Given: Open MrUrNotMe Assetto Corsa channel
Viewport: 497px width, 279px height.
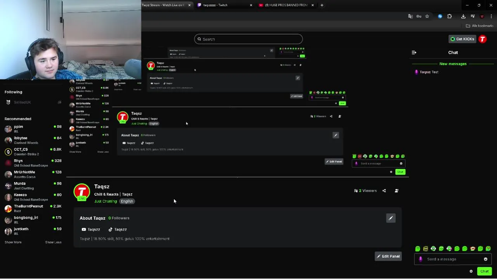Looking at the screenshot, I should [x=33, y=174].
